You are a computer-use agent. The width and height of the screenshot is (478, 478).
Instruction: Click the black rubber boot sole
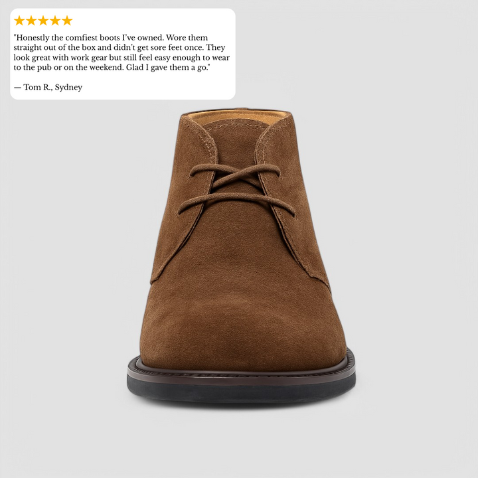(x=241, y=392)
